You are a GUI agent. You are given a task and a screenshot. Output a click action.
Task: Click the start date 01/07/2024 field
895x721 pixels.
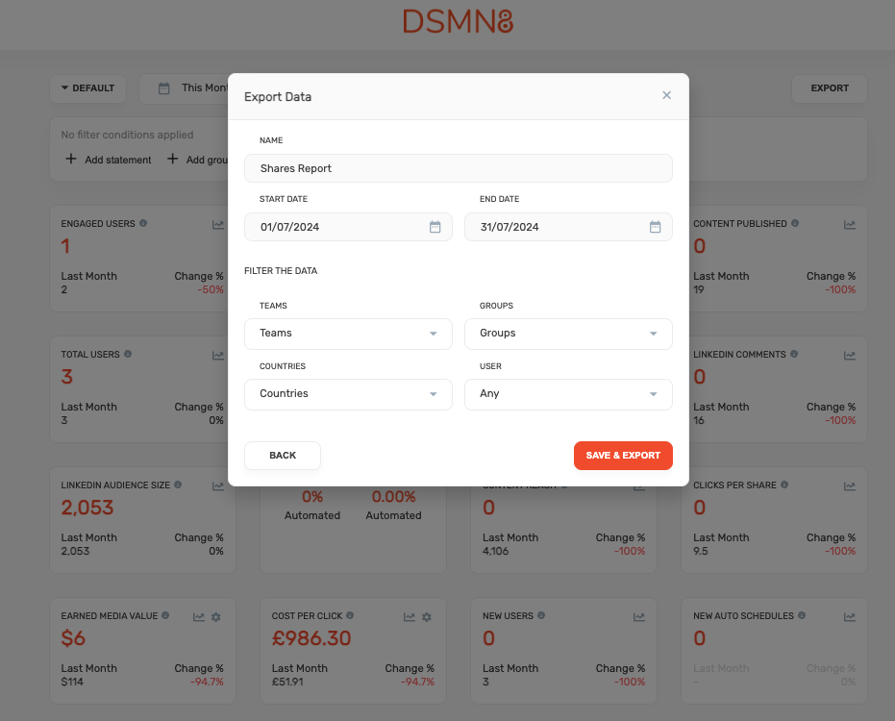pos(348,227)
